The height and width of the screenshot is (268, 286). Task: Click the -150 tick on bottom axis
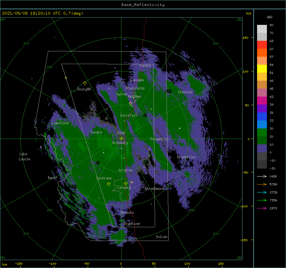tap(19, 264)
